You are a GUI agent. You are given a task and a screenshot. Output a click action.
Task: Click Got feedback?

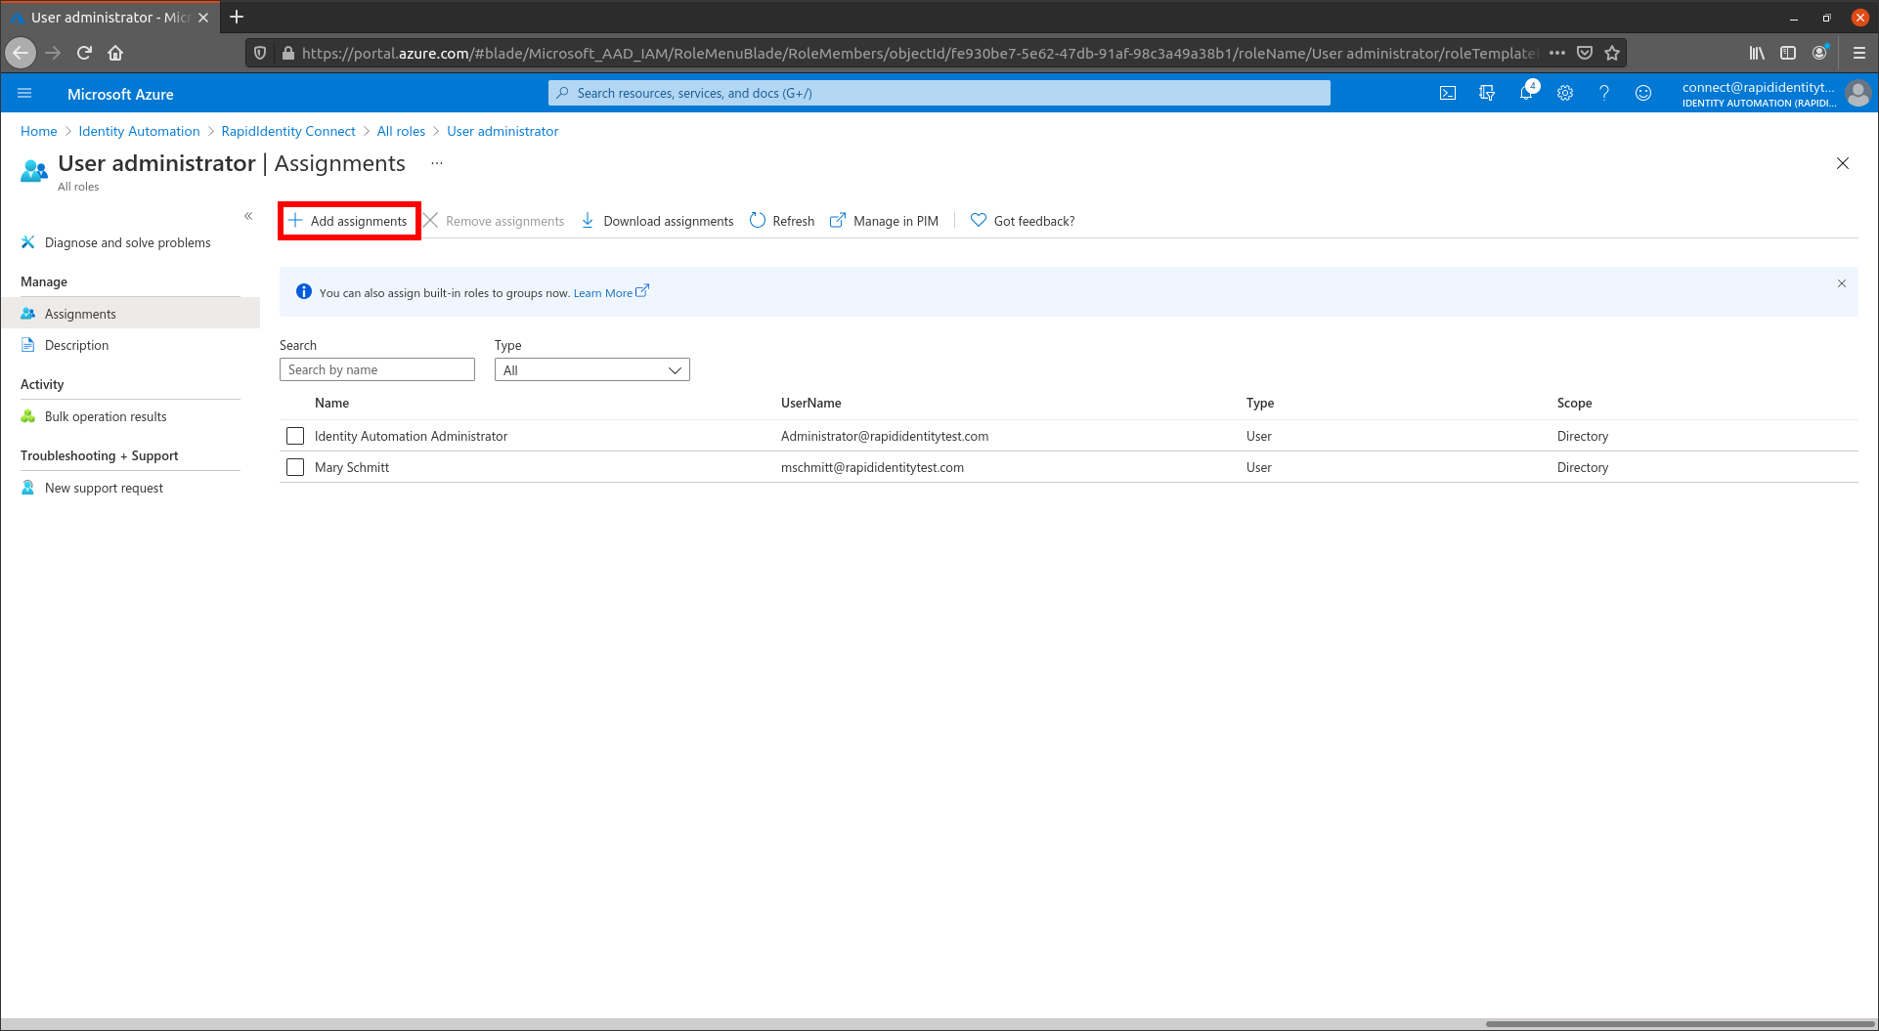1023,221
